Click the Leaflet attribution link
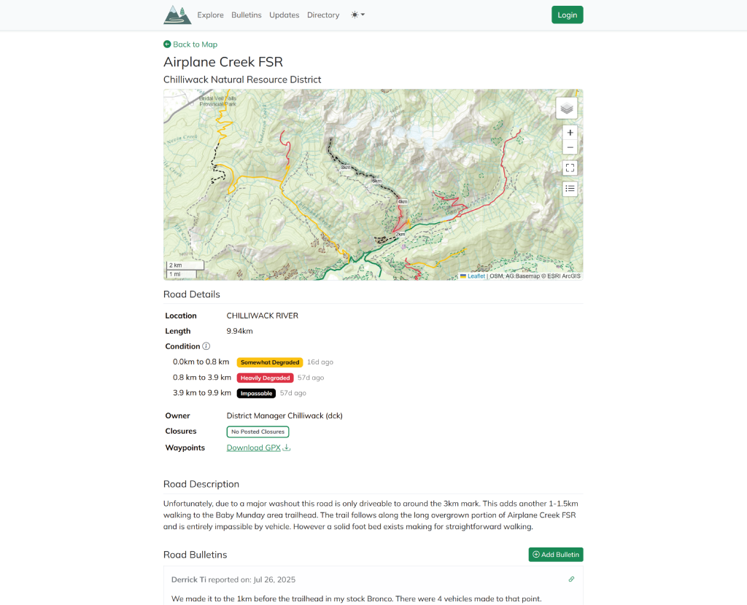The width and height of the screenshot is (747, 605). (x=476, y=276)
